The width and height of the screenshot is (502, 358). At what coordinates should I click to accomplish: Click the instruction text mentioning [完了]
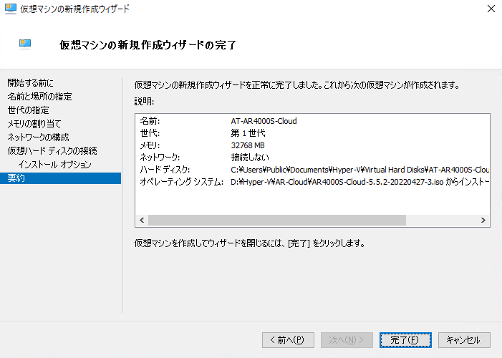(250, 243)
